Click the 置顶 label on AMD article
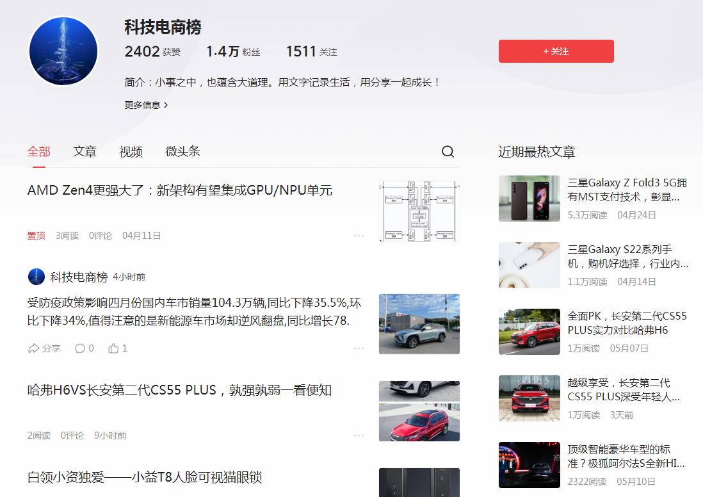703x497 pixels. (x=36, y=236)
